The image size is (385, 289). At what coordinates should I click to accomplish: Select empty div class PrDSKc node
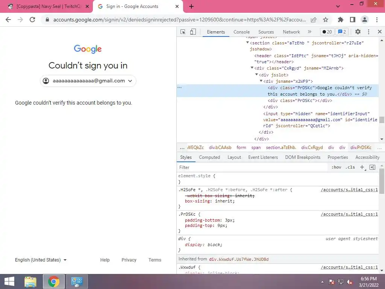pos(300,100)
